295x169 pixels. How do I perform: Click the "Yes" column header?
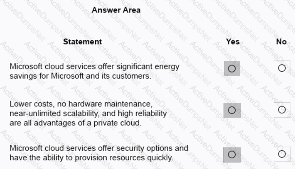coord(233,42)
